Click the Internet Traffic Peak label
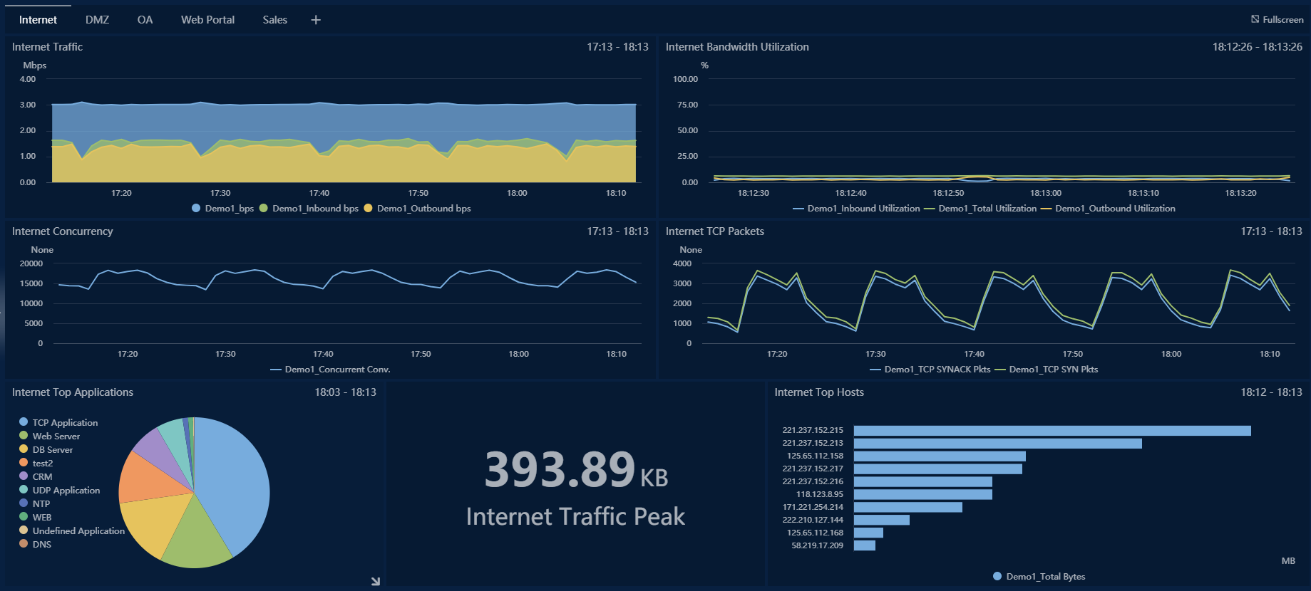The height and width of the screenshot is (591, 1311). point(575,516)
